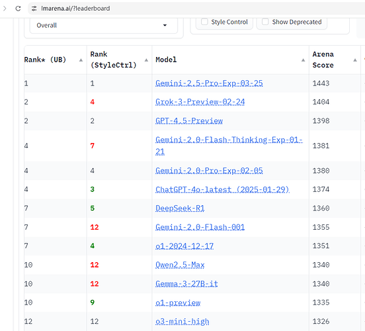The height and width of the screenshot is (331, 365).
Task: Open the Overall category dropdown
Action: click(x=104, y=25)
